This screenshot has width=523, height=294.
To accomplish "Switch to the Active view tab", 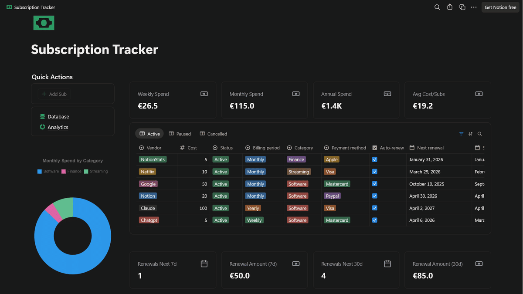I will coord(149,134).
